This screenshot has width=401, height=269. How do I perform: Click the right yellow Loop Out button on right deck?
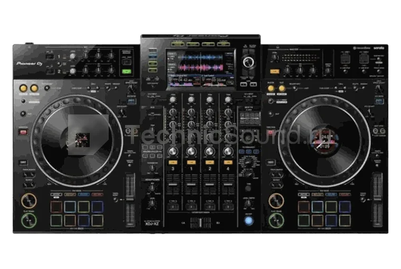282,89
